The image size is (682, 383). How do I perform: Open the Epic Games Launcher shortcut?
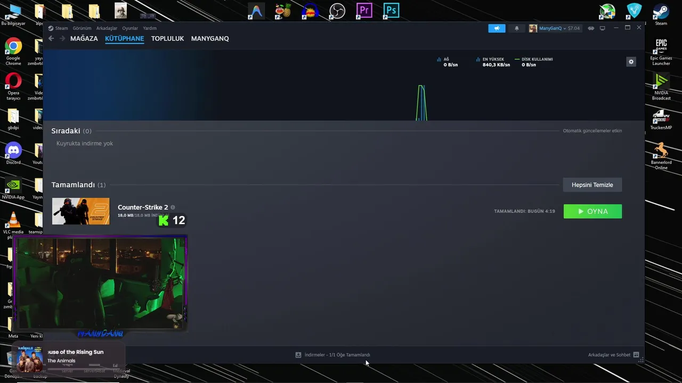coord(661,52)
